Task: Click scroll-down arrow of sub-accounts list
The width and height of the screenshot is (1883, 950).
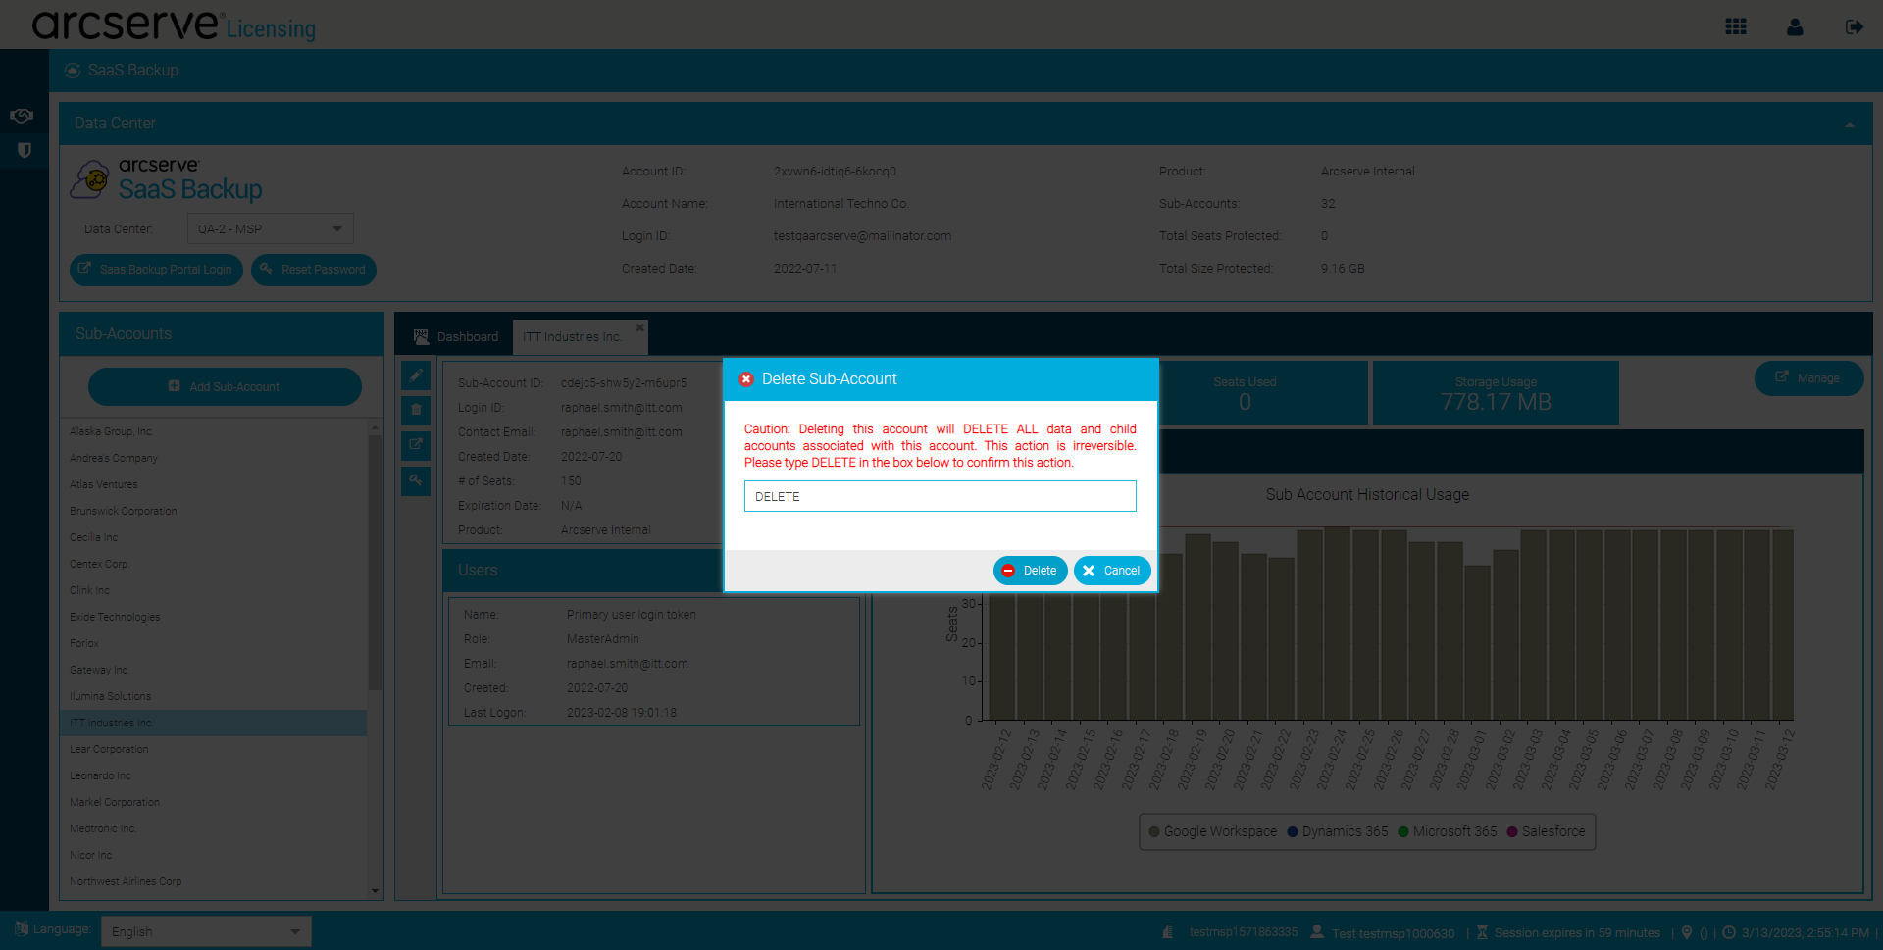Action: click(x=375, y=891)
